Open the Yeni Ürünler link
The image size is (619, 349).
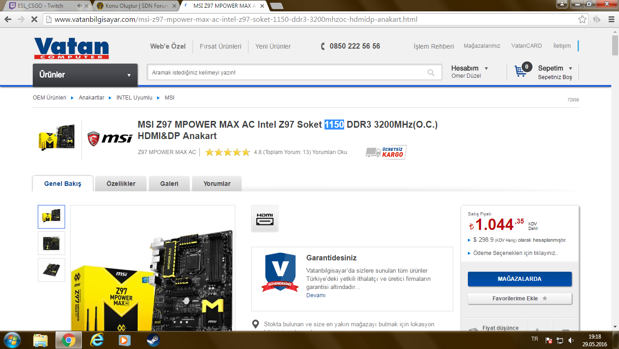(x=273, y=46)
